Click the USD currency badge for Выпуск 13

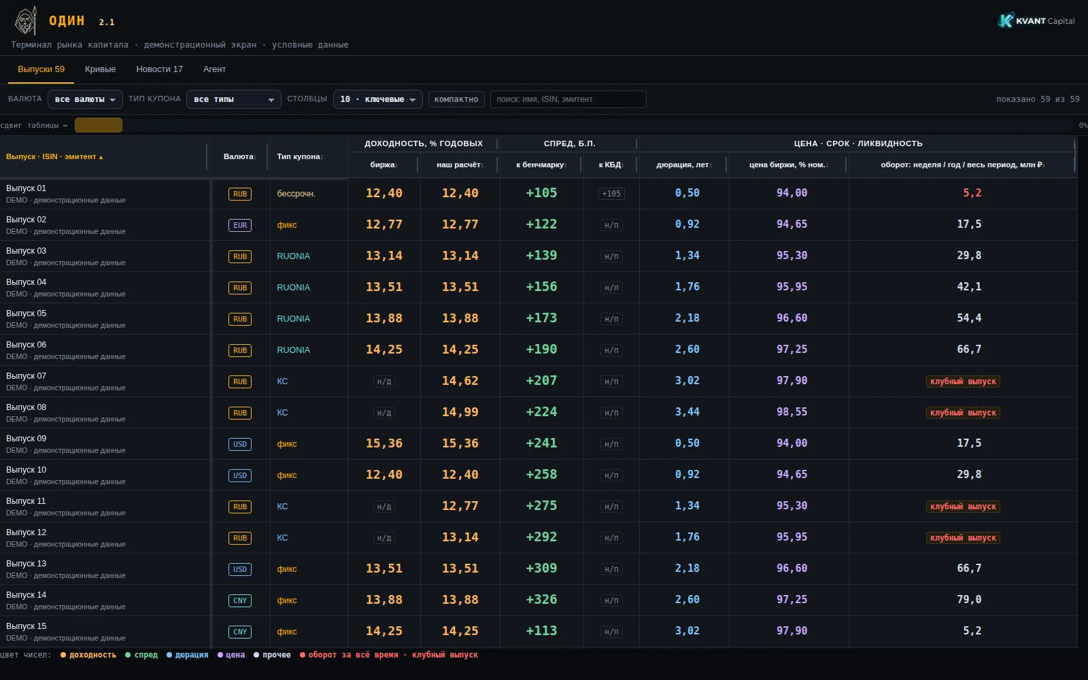tap(240, 569)
